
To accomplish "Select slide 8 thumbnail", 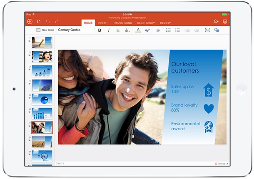I will pos(42,142).
